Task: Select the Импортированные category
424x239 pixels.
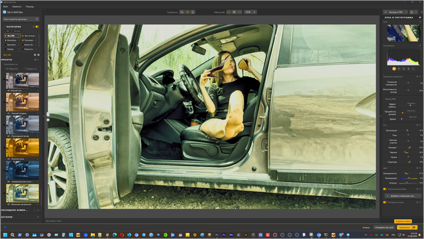Action: 12,40
